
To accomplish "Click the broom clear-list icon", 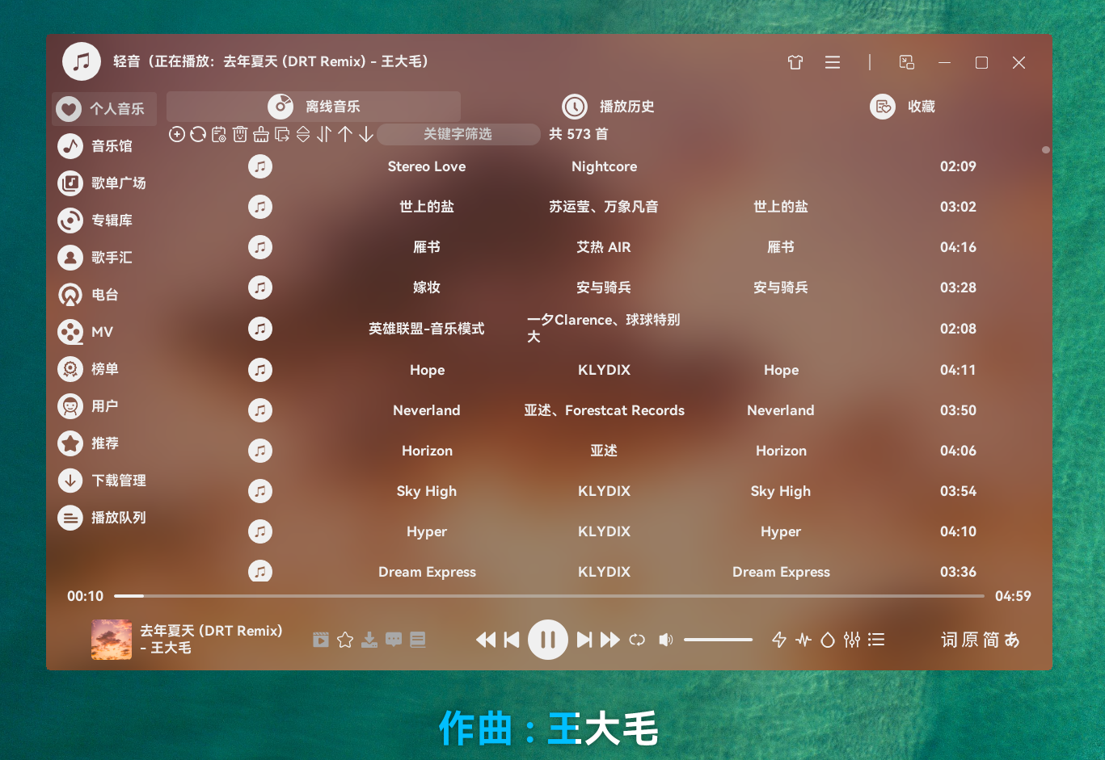I will (261, 134).
